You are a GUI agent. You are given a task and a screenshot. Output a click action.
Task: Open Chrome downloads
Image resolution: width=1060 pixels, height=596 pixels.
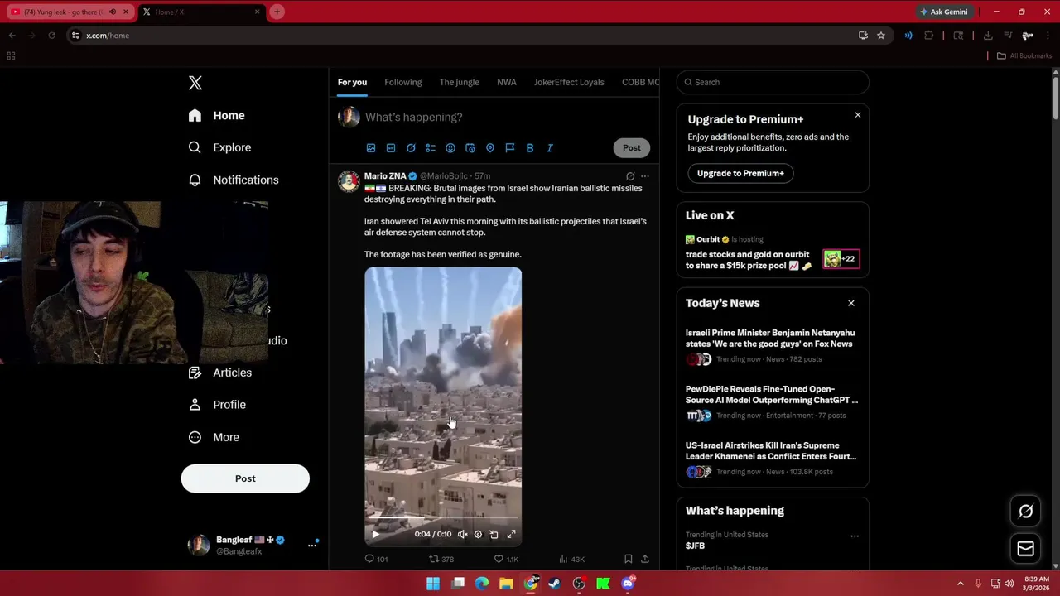(988, 36)
